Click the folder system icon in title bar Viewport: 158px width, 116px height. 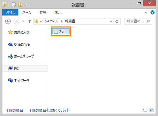point(4,4)
